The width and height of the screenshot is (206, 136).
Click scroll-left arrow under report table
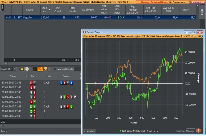(6, 64)
